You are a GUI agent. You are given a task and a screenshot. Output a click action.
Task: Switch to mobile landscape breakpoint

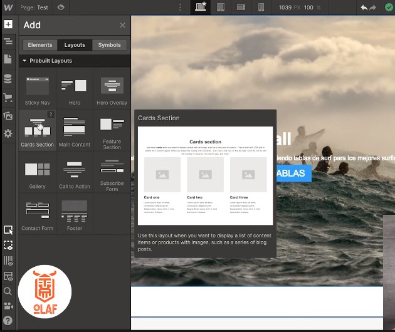coord(241,8)
